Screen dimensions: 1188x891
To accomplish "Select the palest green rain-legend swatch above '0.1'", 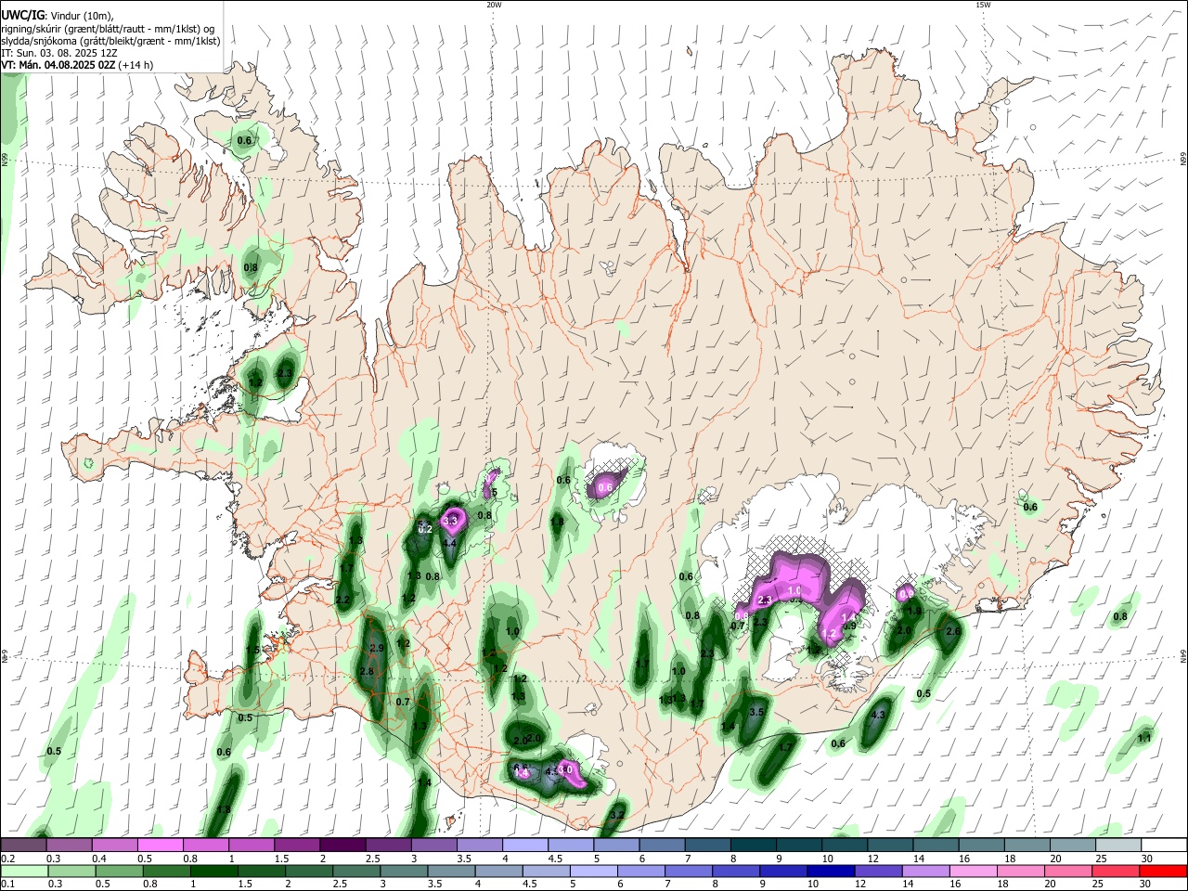I will click(x=23, y=871).
